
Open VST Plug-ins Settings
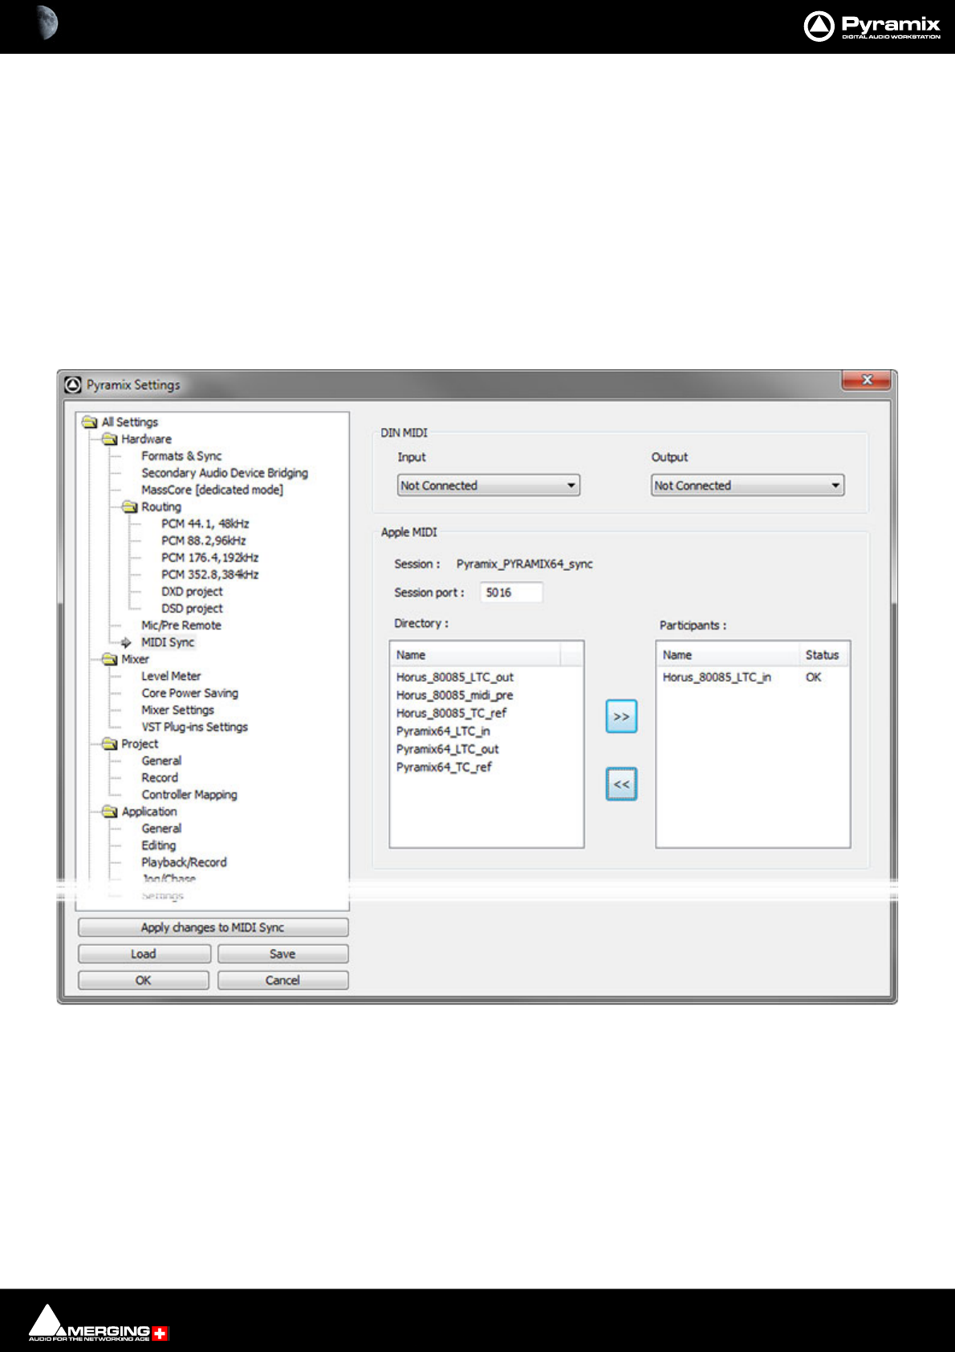point(195,727)
